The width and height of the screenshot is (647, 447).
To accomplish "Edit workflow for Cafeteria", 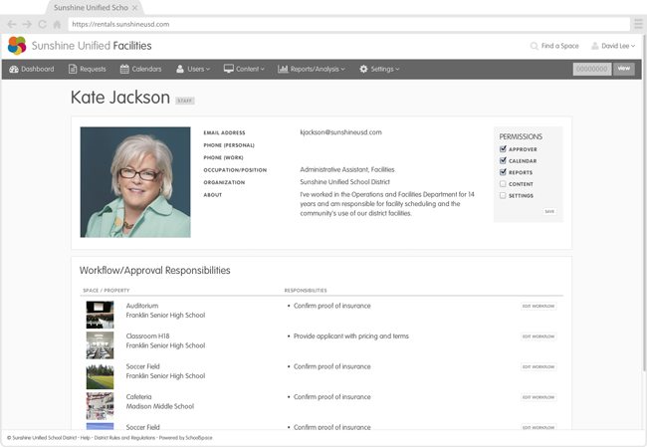I will pos(539,397).
